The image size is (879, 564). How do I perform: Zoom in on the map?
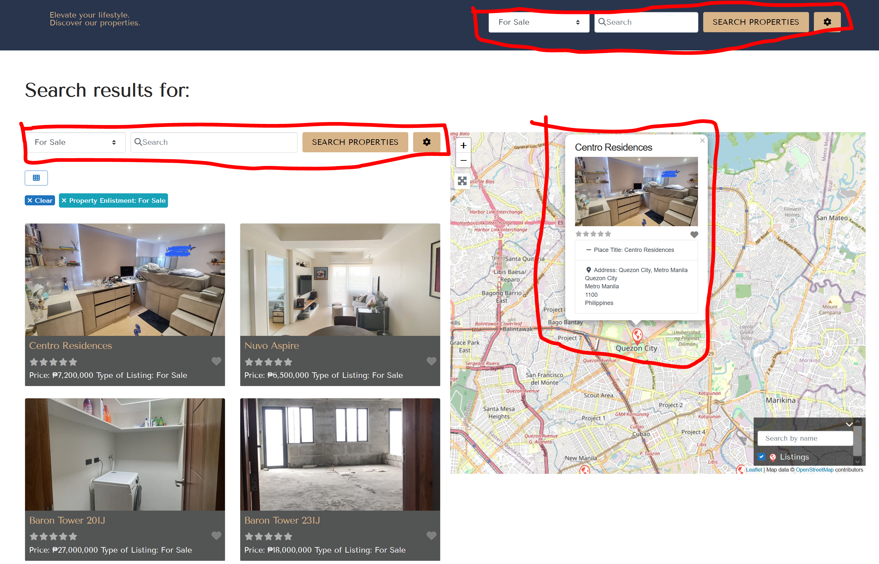tap(463, 145)
